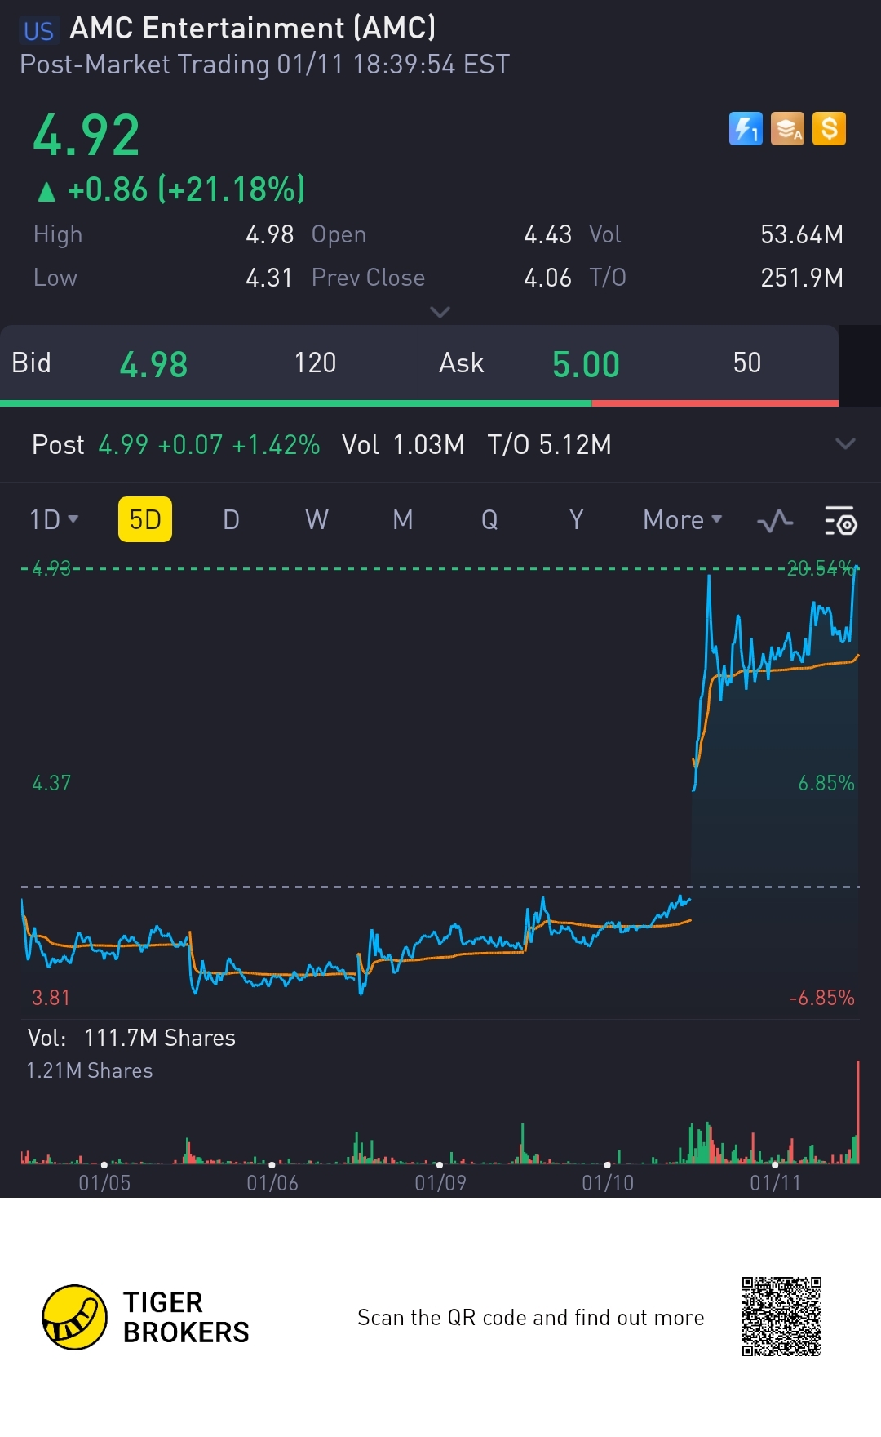The image size is (881, 1437).
Task: Expand quote details chevron below Prev Close
Action: [440, 312]
